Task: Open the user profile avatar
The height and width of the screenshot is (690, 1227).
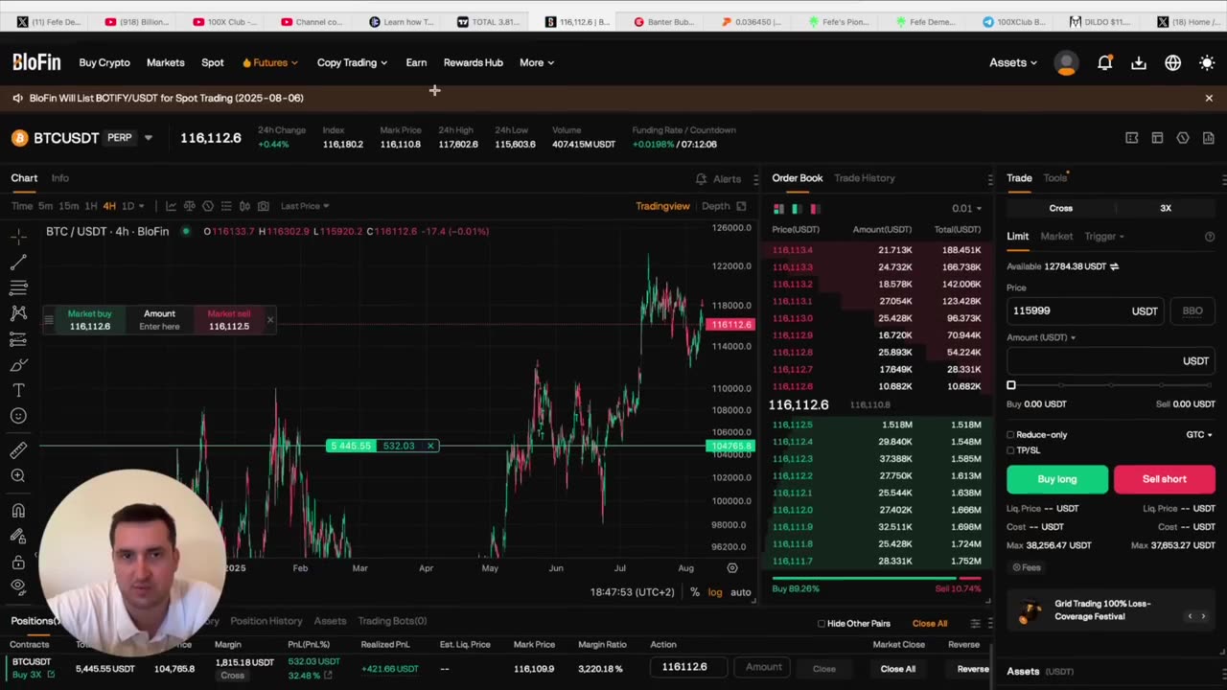Action: (x=1066, y=62)
